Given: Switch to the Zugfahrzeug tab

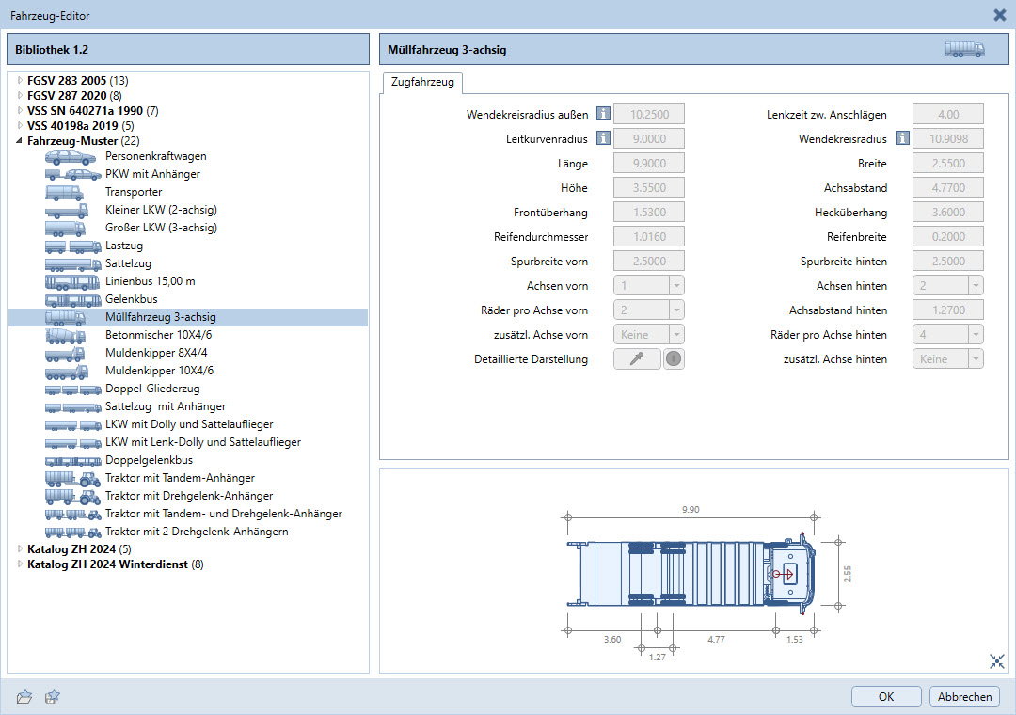Looking at the screenshot, I should coord(421,83).
